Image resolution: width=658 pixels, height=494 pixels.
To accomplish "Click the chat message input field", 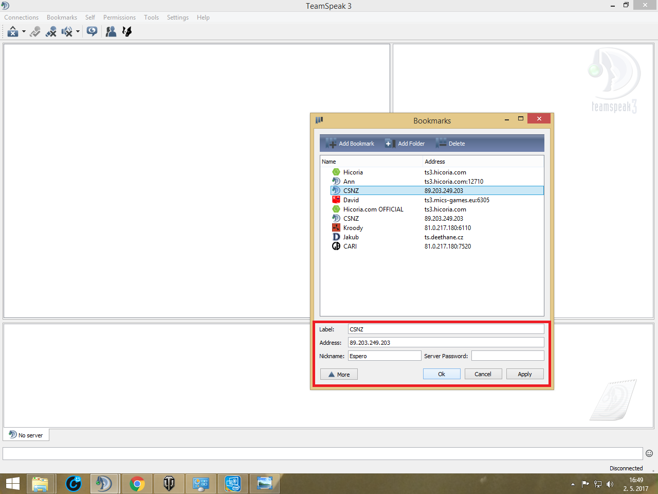I will click(323, 453).
